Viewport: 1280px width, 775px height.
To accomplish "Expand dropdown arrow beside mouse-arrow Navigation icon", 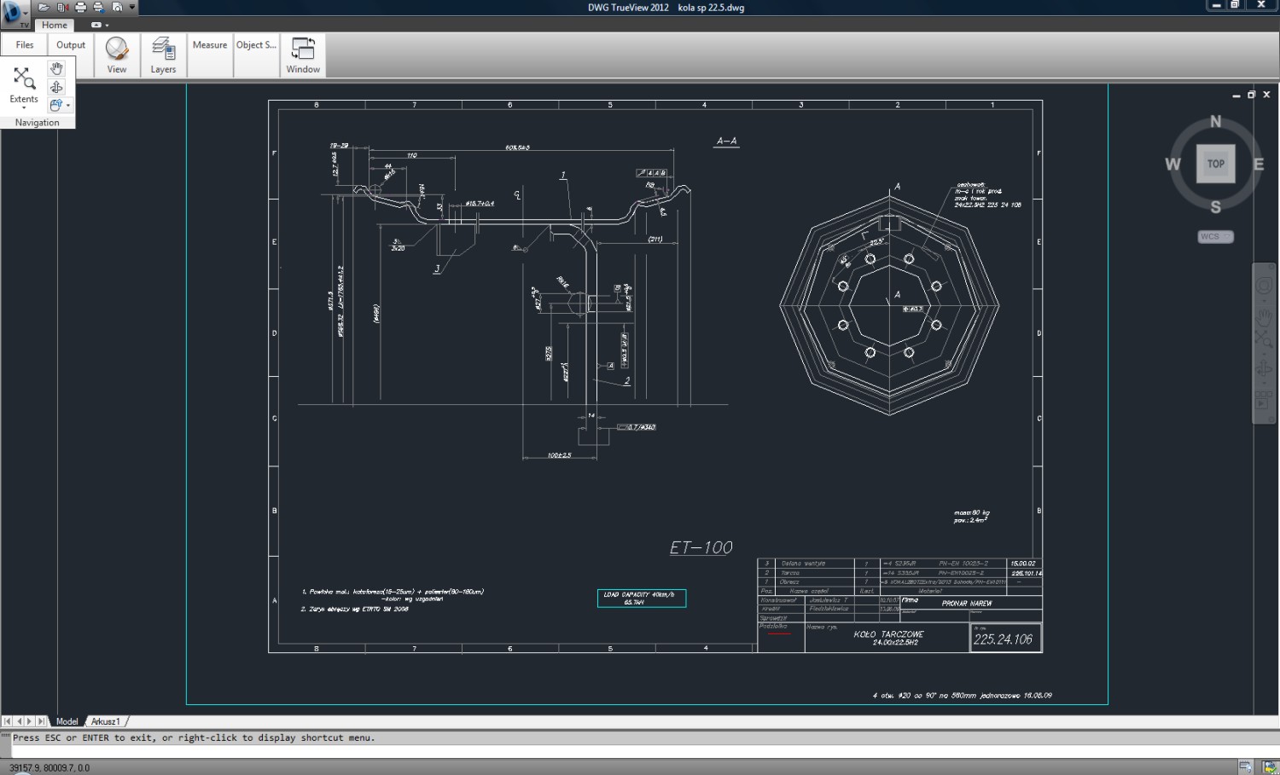I will [x=68, y=106].
